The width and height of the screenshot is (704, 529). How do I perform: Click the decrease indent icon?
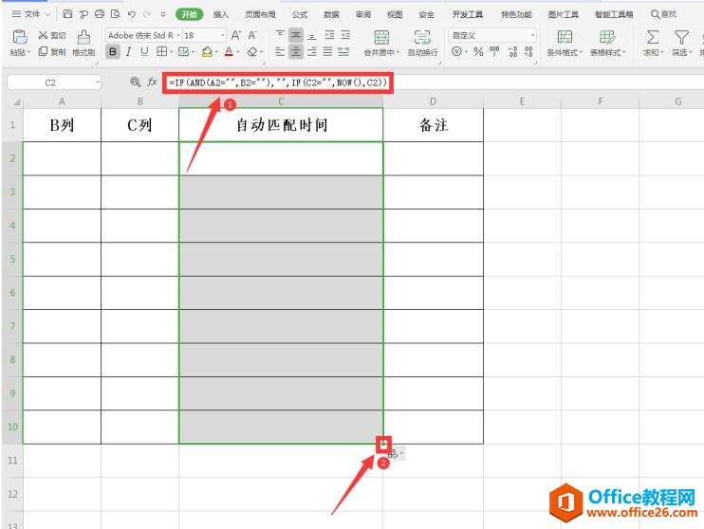pos(329,35)
